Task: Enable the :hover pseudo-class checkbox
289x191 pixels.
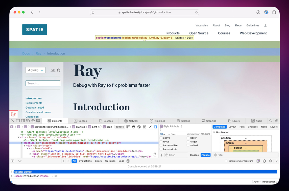Action: [188, 138]
